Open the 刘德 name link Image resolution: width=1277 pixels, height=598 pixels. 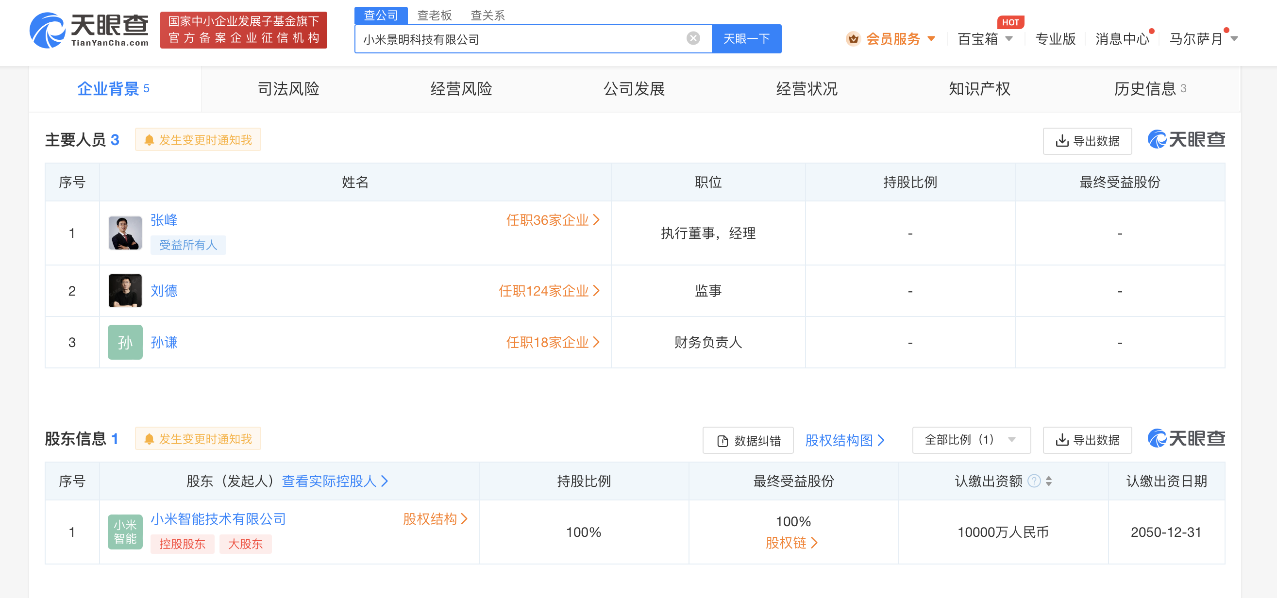[x=164, y=291]
